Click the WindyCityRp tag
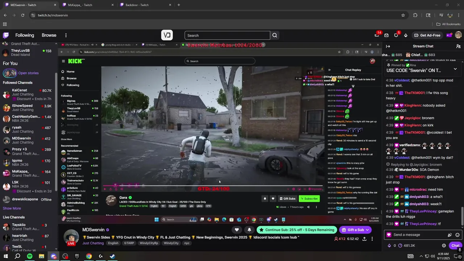The width and height of the screenshot is (464, 261). pyautogui.click(x=149, y=243)
